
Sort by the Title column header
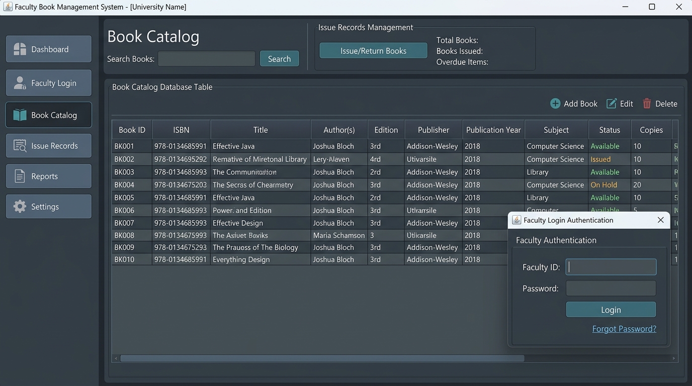261,130
